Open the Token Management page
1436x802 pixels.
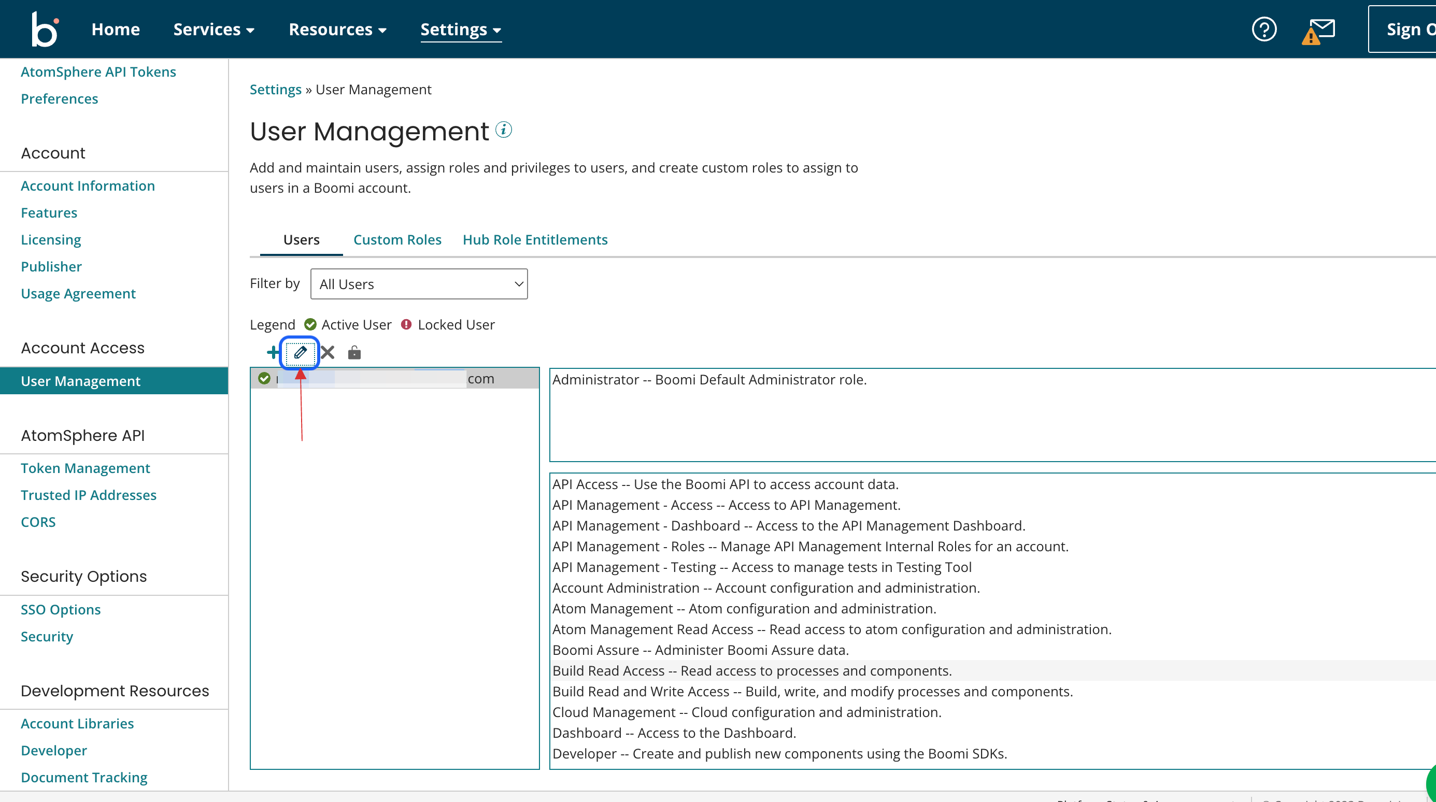click(x=85, y=468)
